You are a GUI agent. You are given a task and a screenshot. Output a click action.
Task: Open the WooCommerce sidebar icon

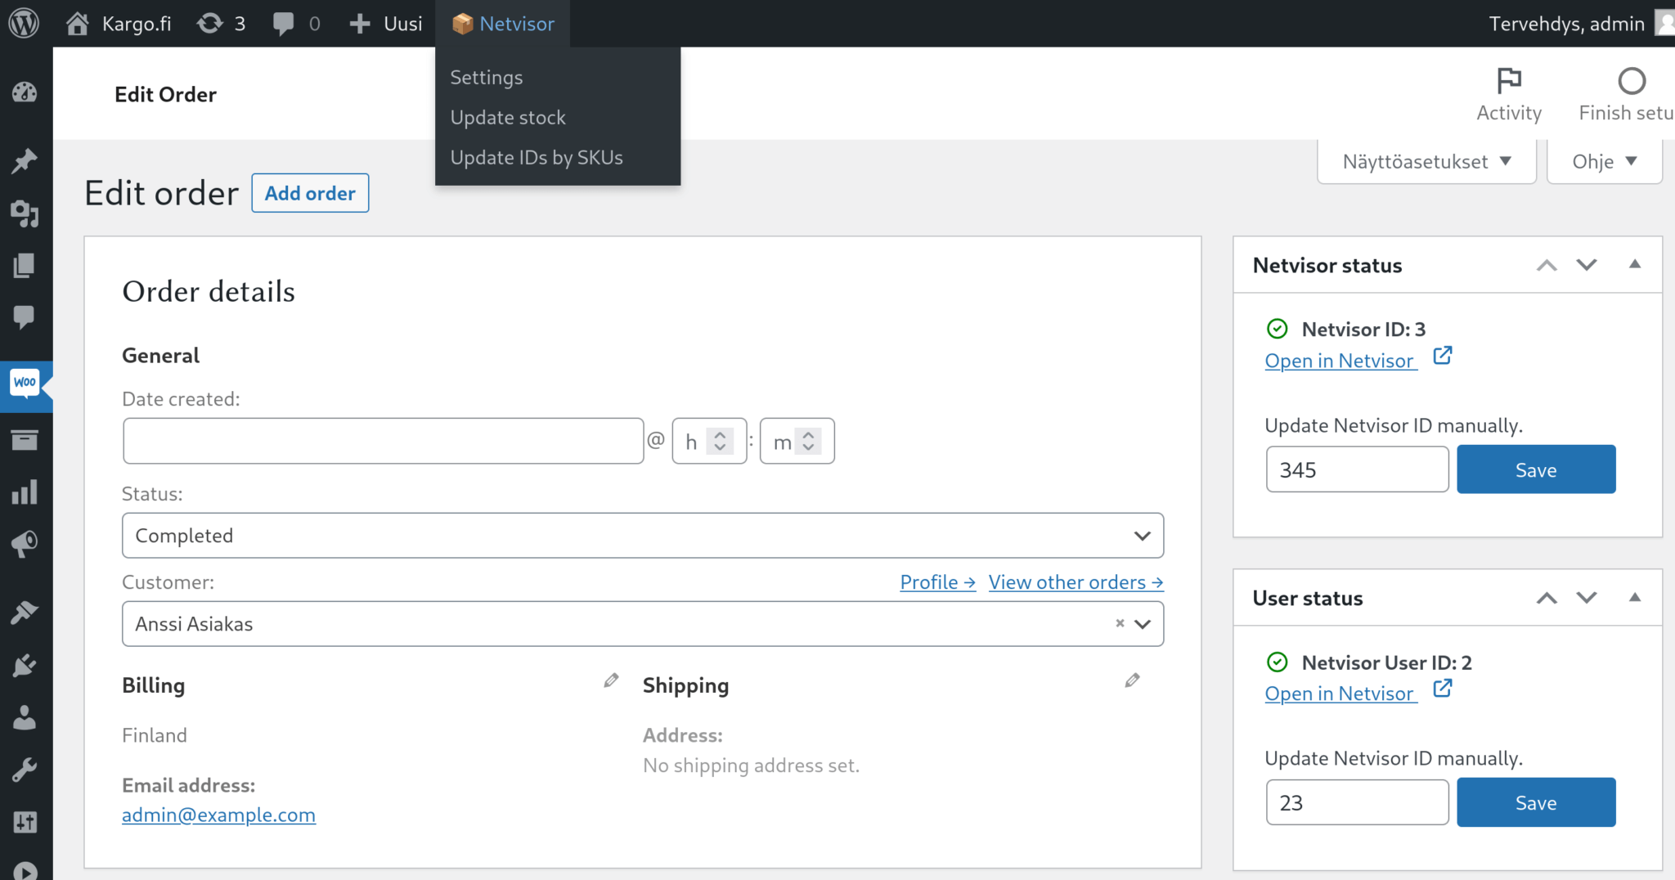coord(25,383)
